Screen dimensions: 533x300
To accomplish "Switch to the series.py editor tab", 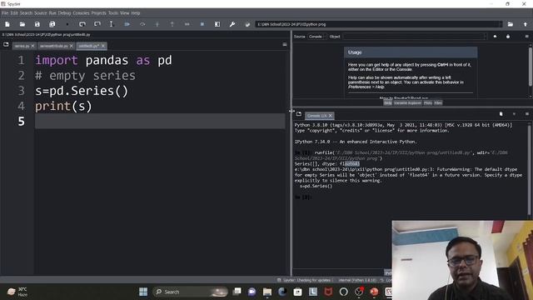I will (22, 46).
